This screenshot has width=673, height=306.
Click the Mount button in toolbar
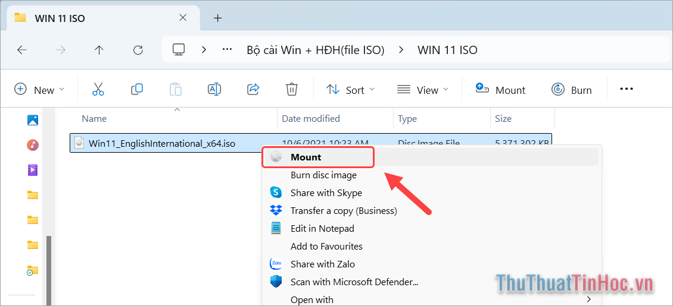click(500, 90)
